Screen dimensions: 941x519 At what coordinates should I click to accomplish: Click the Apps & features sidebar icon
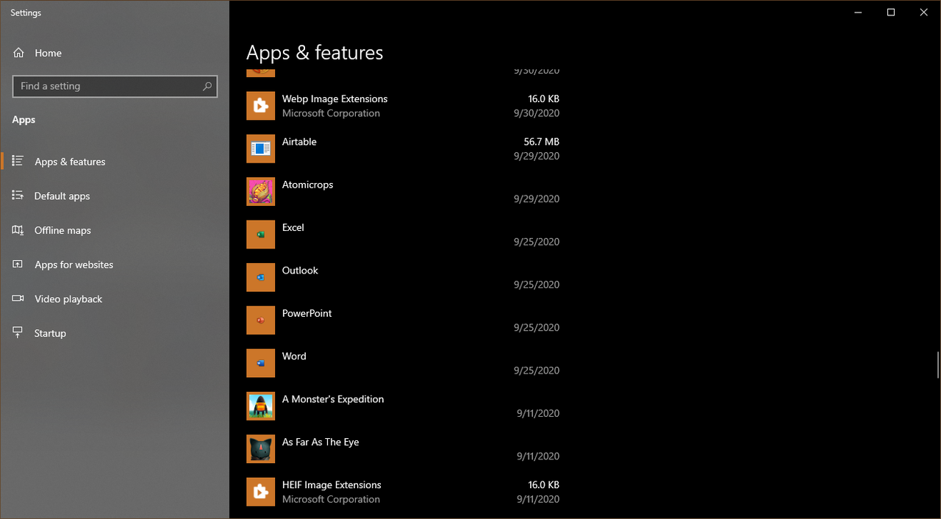(18, 162)
